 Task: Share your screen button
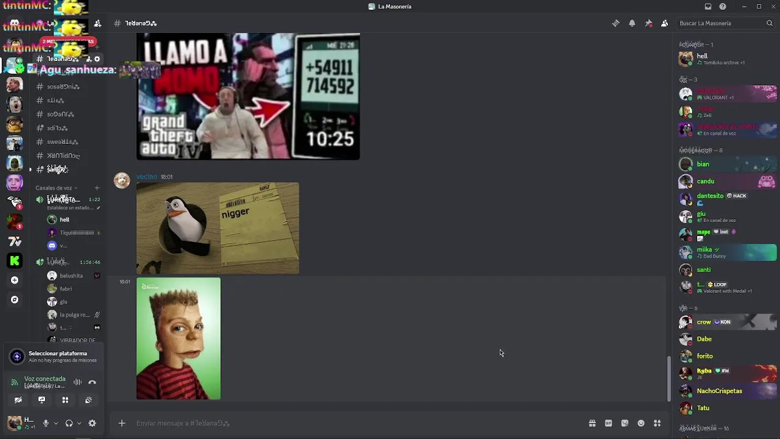click(x=41, y=400)
